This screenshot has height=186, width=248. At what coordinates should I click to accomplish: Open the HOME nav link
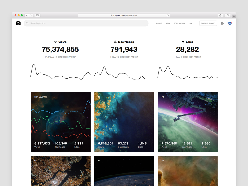point(159,23)
